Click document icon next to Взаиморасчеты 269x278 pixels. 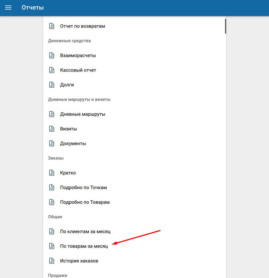pyautogui.click(x=52, y=55)
